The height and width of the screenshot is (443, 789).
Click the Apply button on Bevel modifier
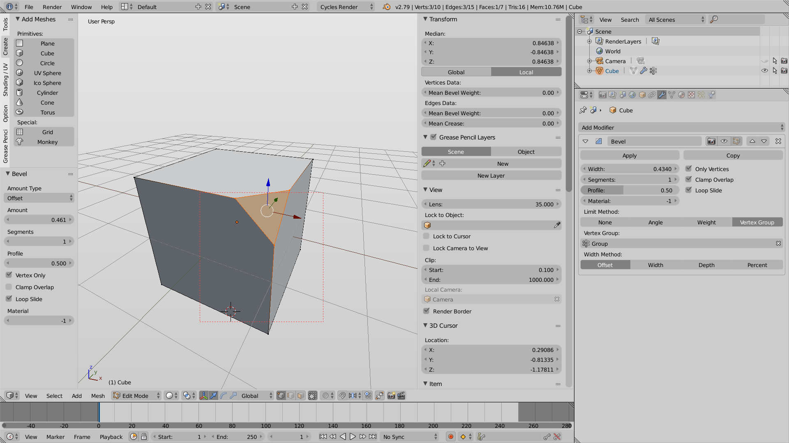coord(630,155)
